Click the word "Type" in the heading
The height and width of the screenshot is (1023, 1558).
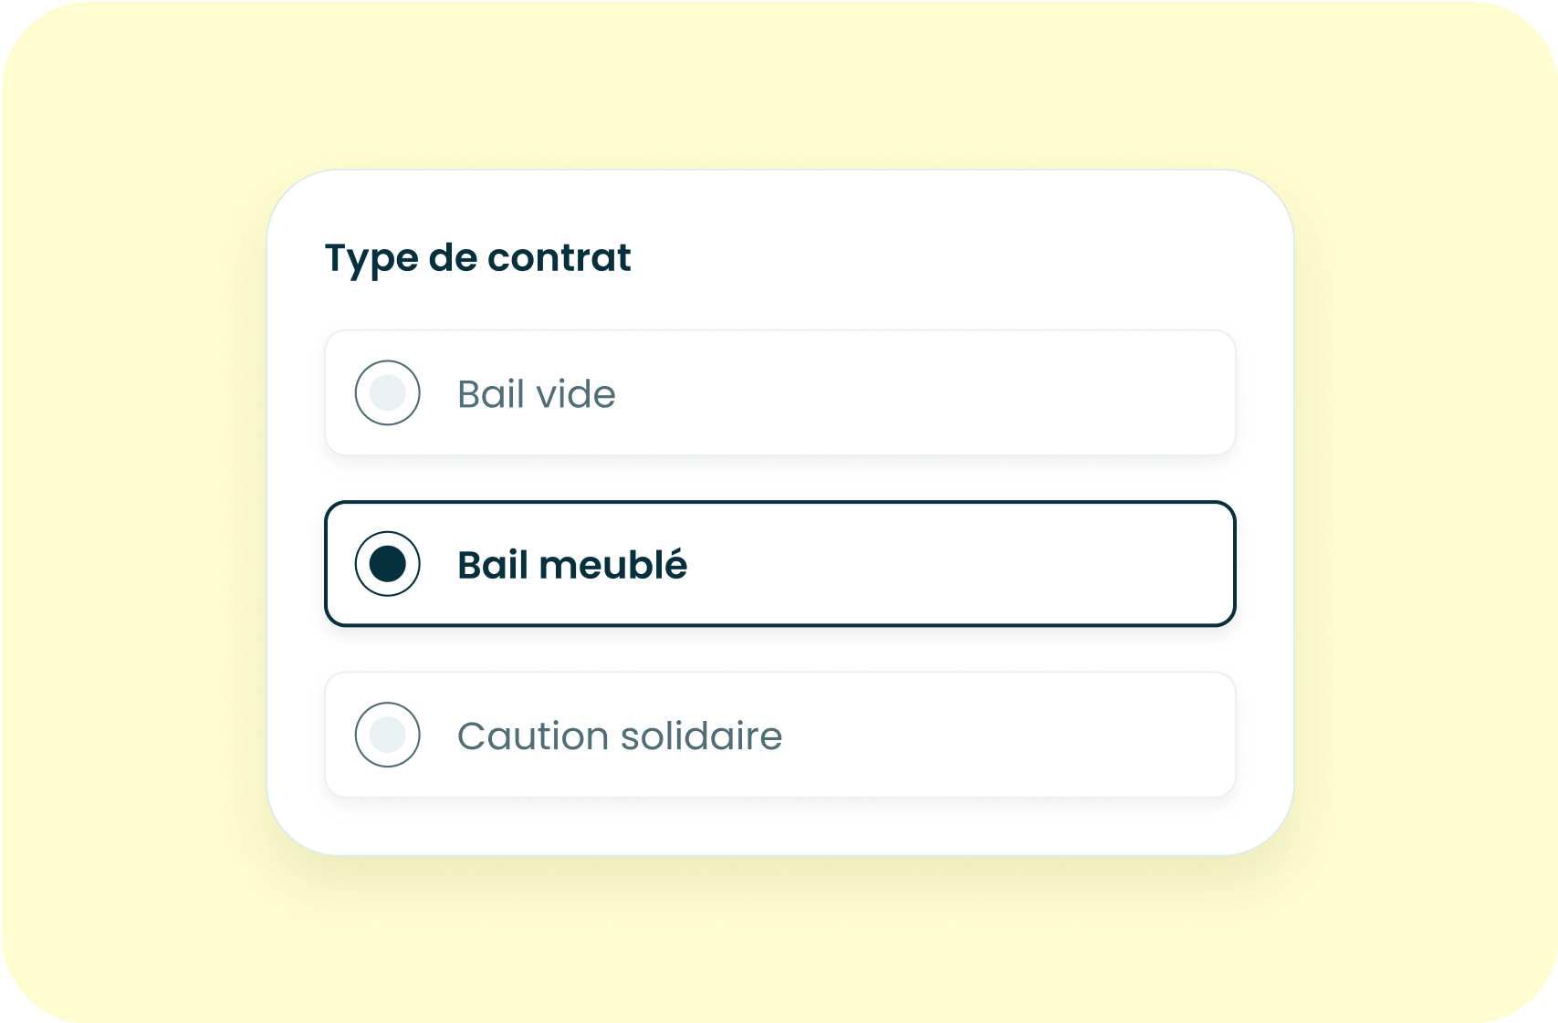tap(371, 259)
